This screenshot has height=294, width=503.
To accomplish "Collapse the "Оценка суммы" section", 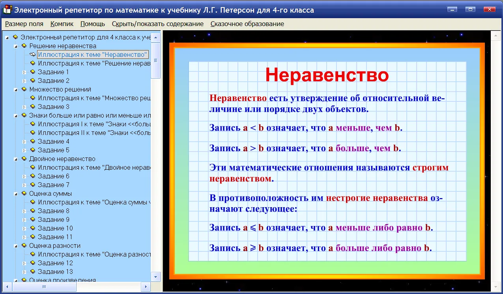I will click(16, 194).
